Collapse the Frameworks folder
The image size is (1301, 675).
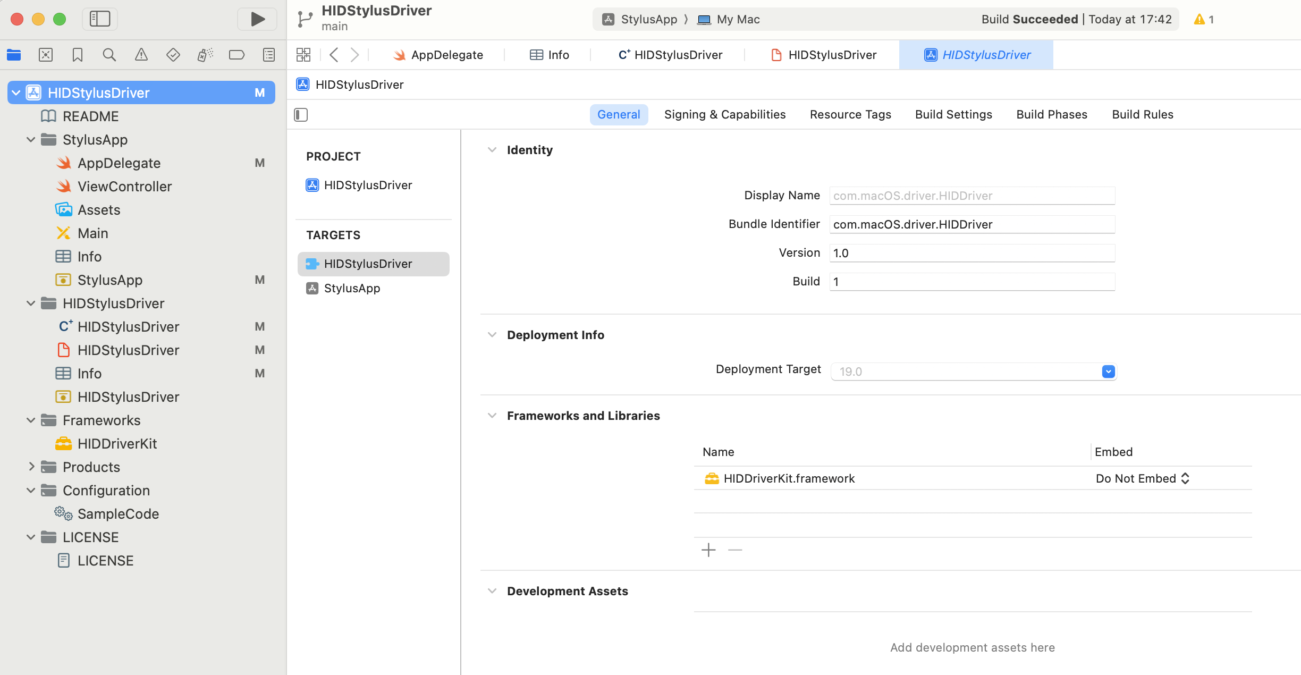tap(31, 420)
